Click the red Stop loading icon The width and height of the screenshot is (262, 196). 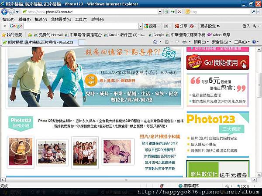(179, 12)
